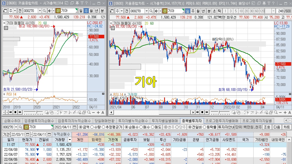Click fast-forward button under the left chart
This screenshot has width=292, height=164.
[x=20, y=112]
